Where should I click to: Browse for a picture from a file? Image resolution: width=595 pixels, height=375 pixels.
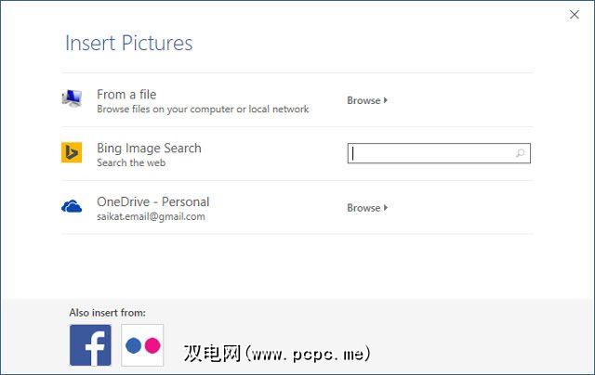(x=364, y=100)
